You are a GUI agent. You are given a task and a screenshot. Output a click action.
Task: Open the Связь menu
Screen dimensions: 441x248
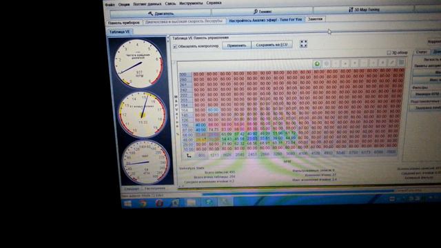[170, 3]
